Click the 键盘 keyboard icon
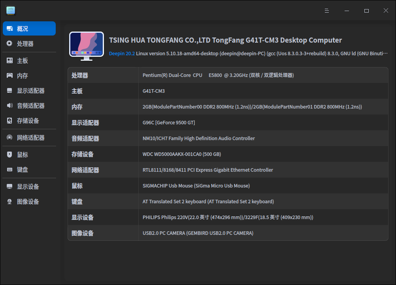Image resolution: width=396 pixels, height=285 pixels. (9, 169)
